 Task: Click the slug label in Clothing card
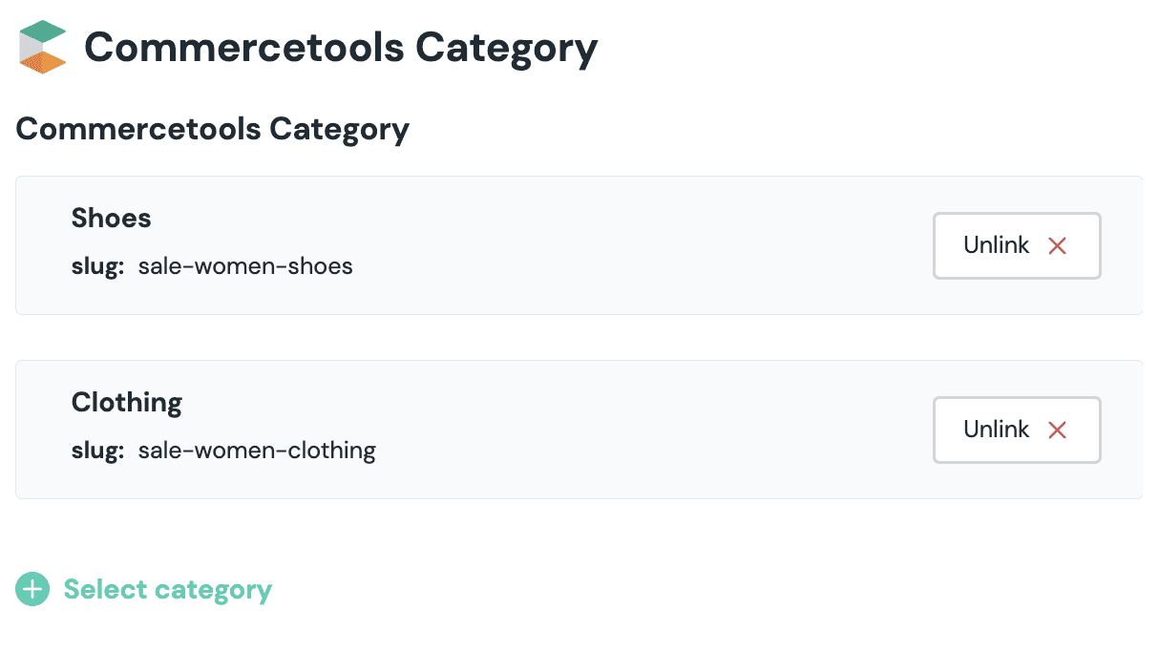97,451
